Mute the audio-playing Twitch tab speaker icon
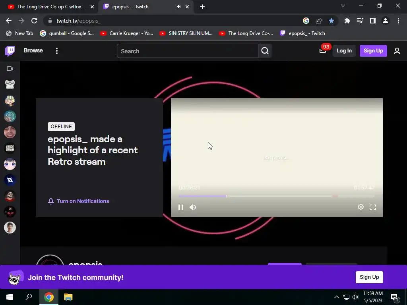Viewport: 407px width, 305px height. pyautogui.click(x=178, y=7)
